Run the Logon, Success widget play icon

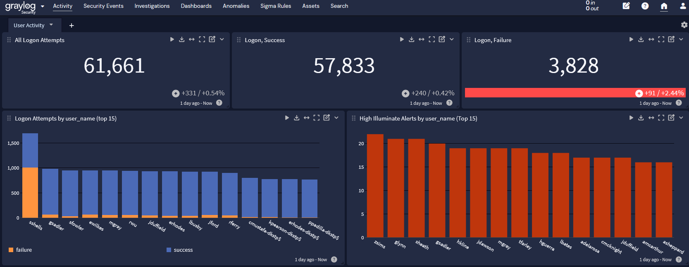click(402, 39)
